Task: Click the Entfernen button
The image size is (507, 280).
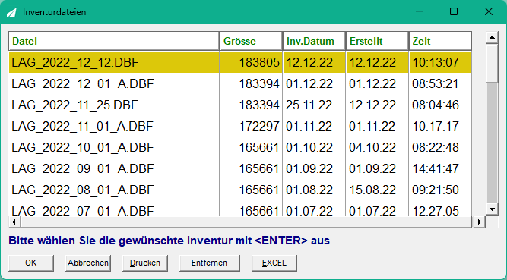Action: 210,263
